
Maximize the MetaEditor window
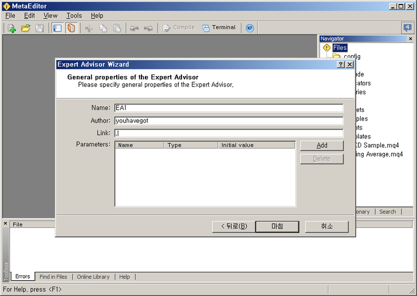click(401, 6)
